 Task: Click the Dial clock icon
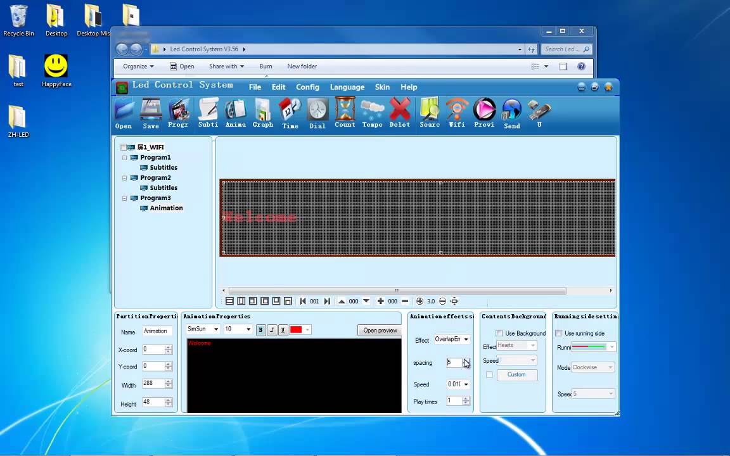317,113
